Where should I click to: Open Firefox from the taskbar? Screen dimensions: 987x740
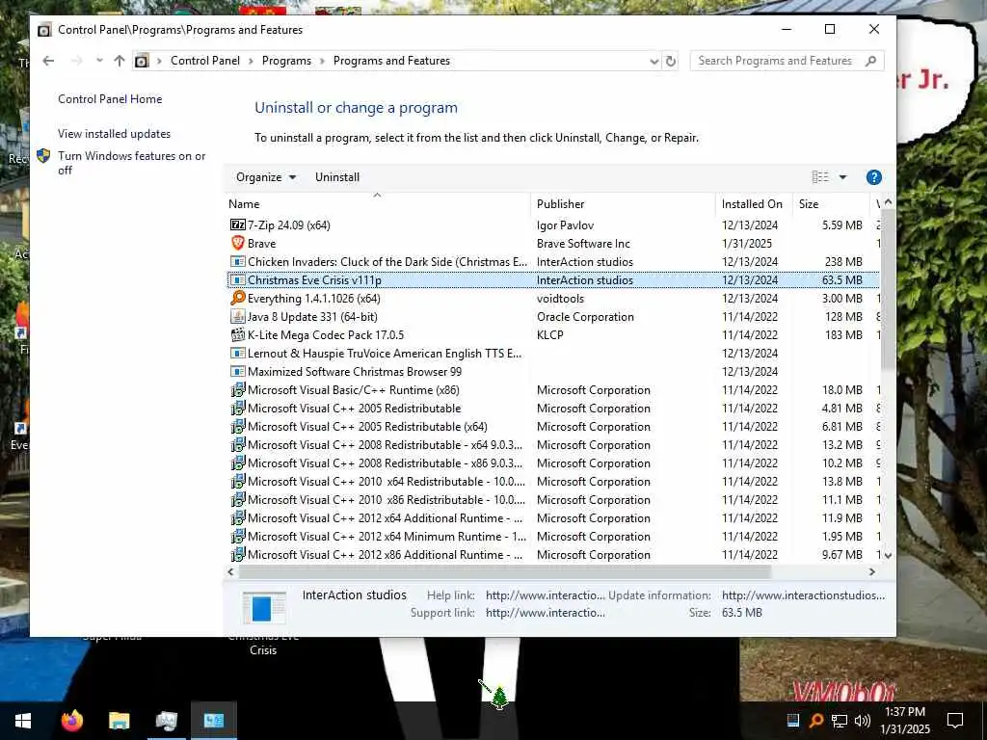[x=71, y=720]
